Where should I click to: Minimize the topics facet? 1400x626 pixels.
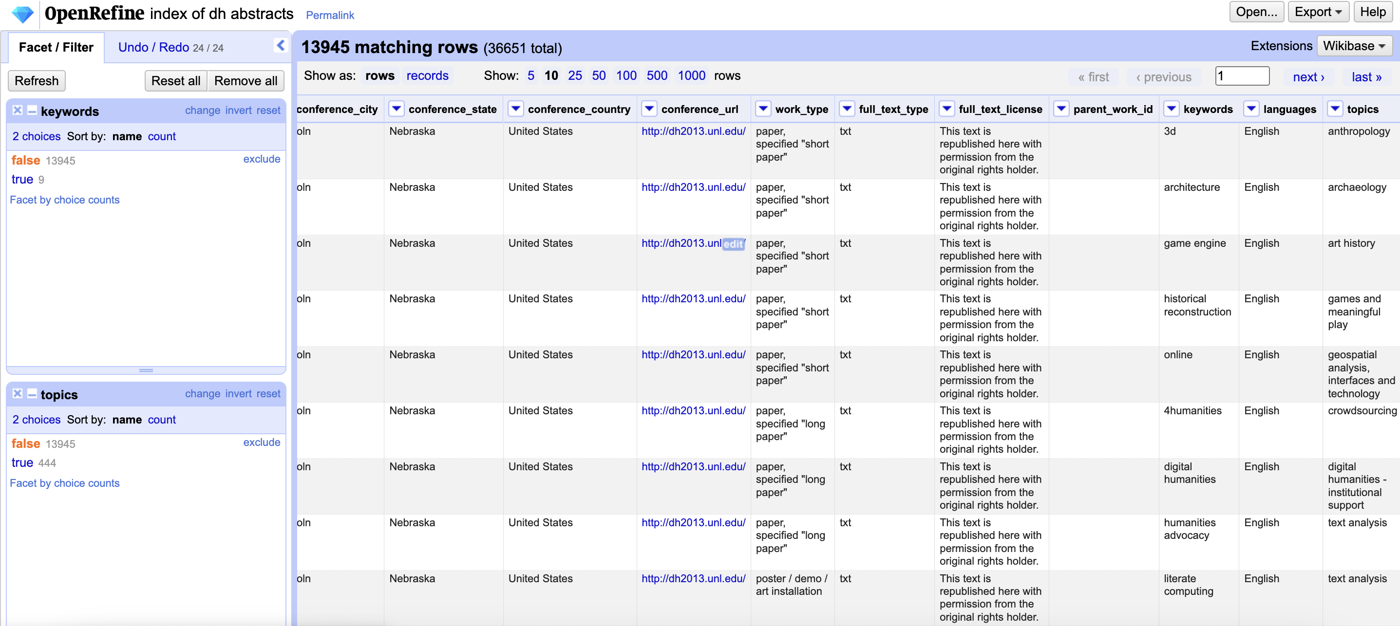pos(32,394)
